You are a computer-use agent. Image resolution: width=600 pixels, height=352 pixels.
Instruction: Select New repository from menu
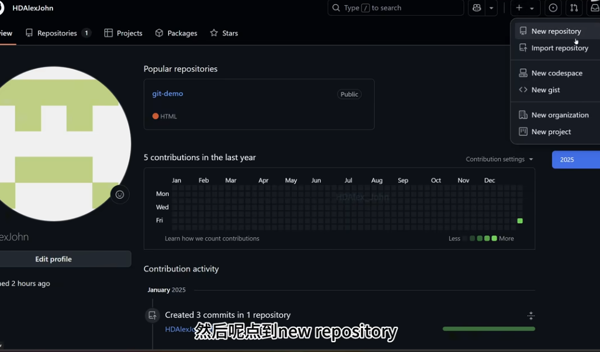click(557, 32)
